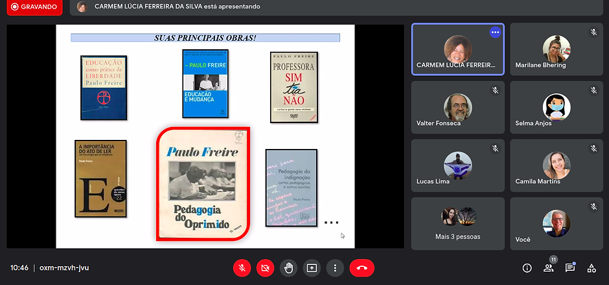Viewport: 609px width, 285px height.
Task: Click the presenter name banner text
Action: pos(177,6)
